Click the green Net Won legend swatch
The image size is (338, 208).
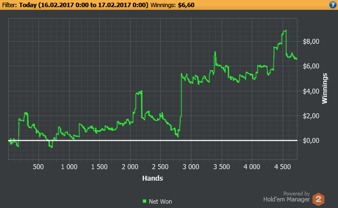144,201
